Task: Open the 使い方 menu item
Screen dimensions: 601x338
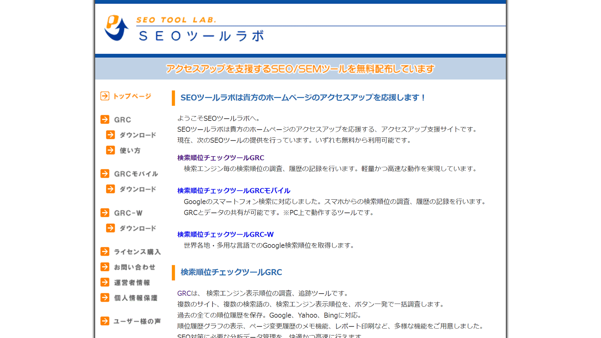Action: 130,150
